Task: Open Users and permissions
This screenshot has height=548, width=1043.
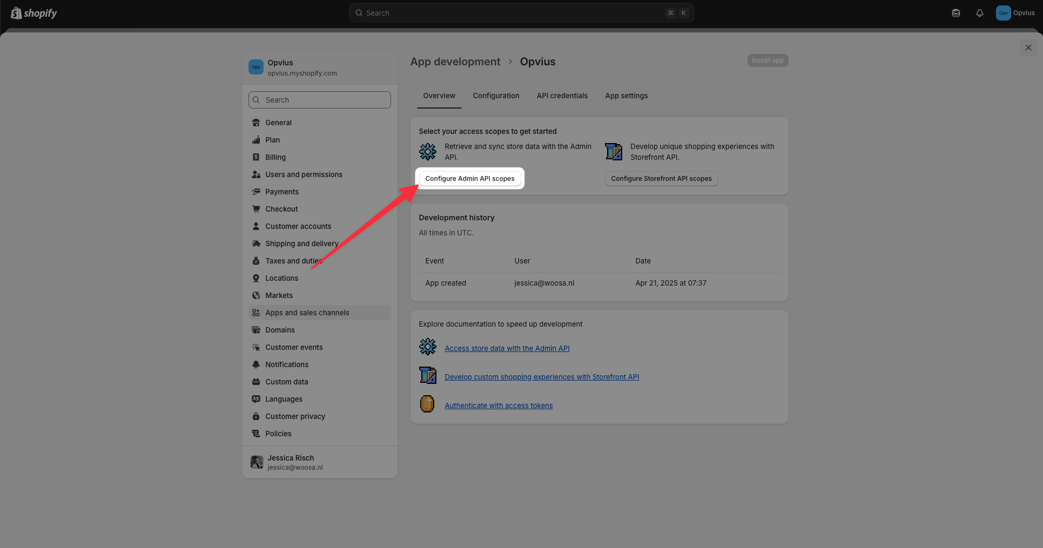Action: (320, 174)
